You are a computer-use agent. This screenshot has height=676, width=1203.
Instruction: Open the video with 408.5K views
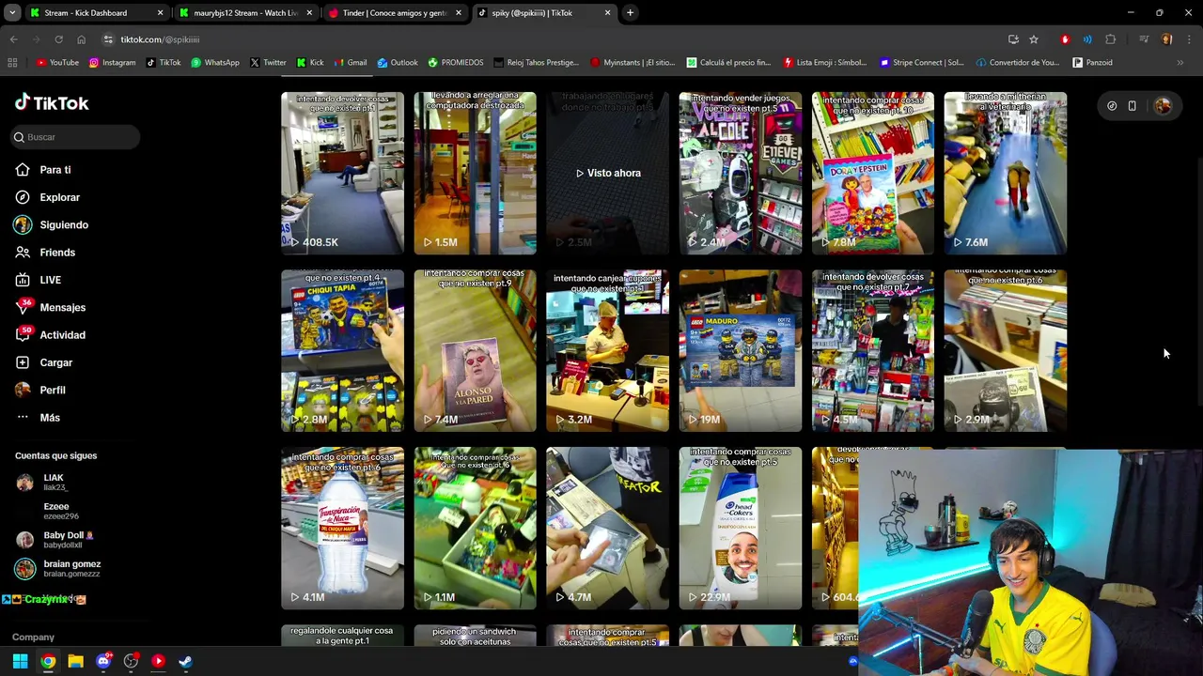point(342,173)
